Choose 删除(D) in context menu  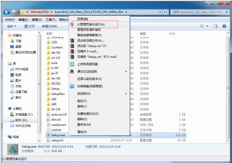[99, 119]
